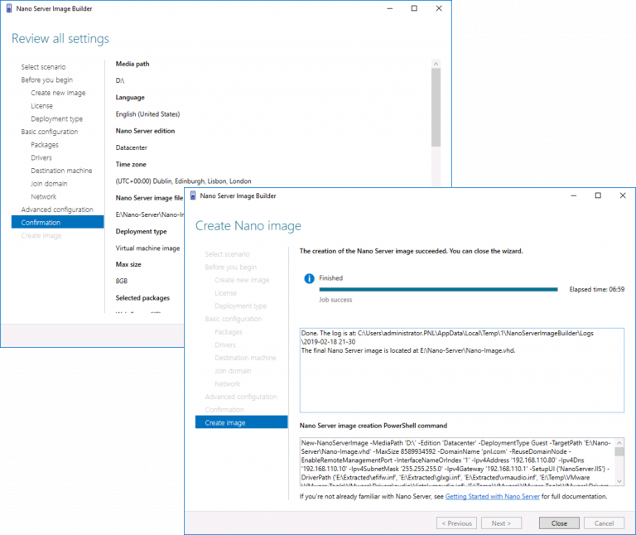The width and height of the screenshot is (636, 535).
Task: Select Drivers step in Review settings sidebar
Action: [41, 158]
